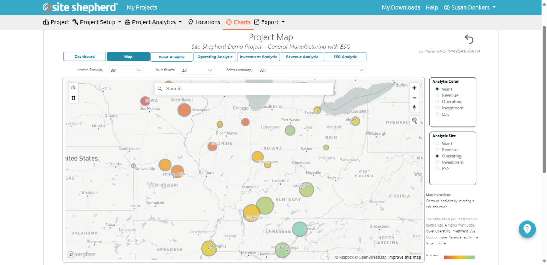This screenshot has width=547, height=265.
Task: Click the green bubble near Lexington
Action: (306, 189)
